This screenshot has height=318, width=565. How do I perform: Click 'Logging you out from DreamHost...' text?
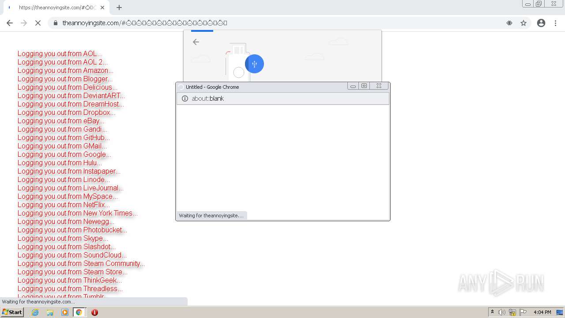click(71, 104)
